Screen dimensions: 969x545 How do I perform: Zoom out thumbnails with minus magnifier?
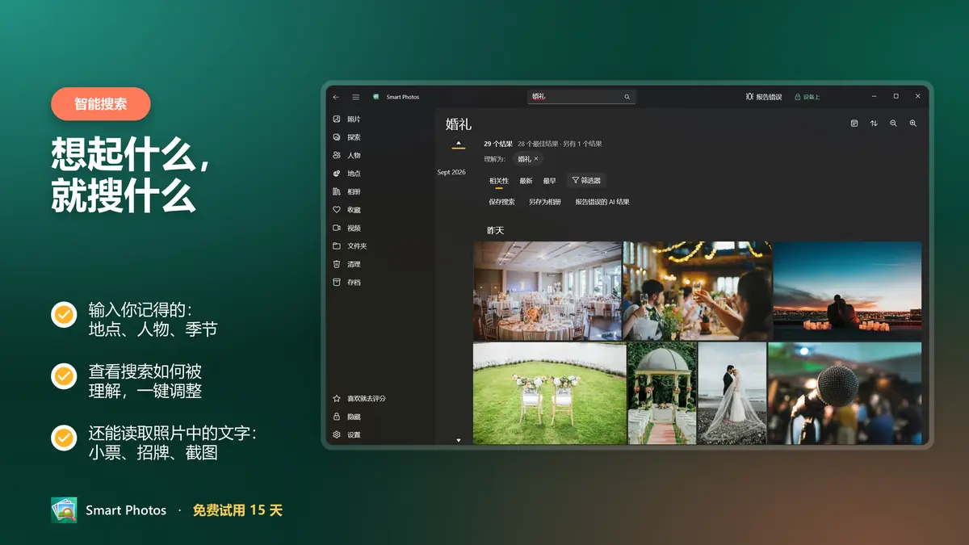point(893,124)
